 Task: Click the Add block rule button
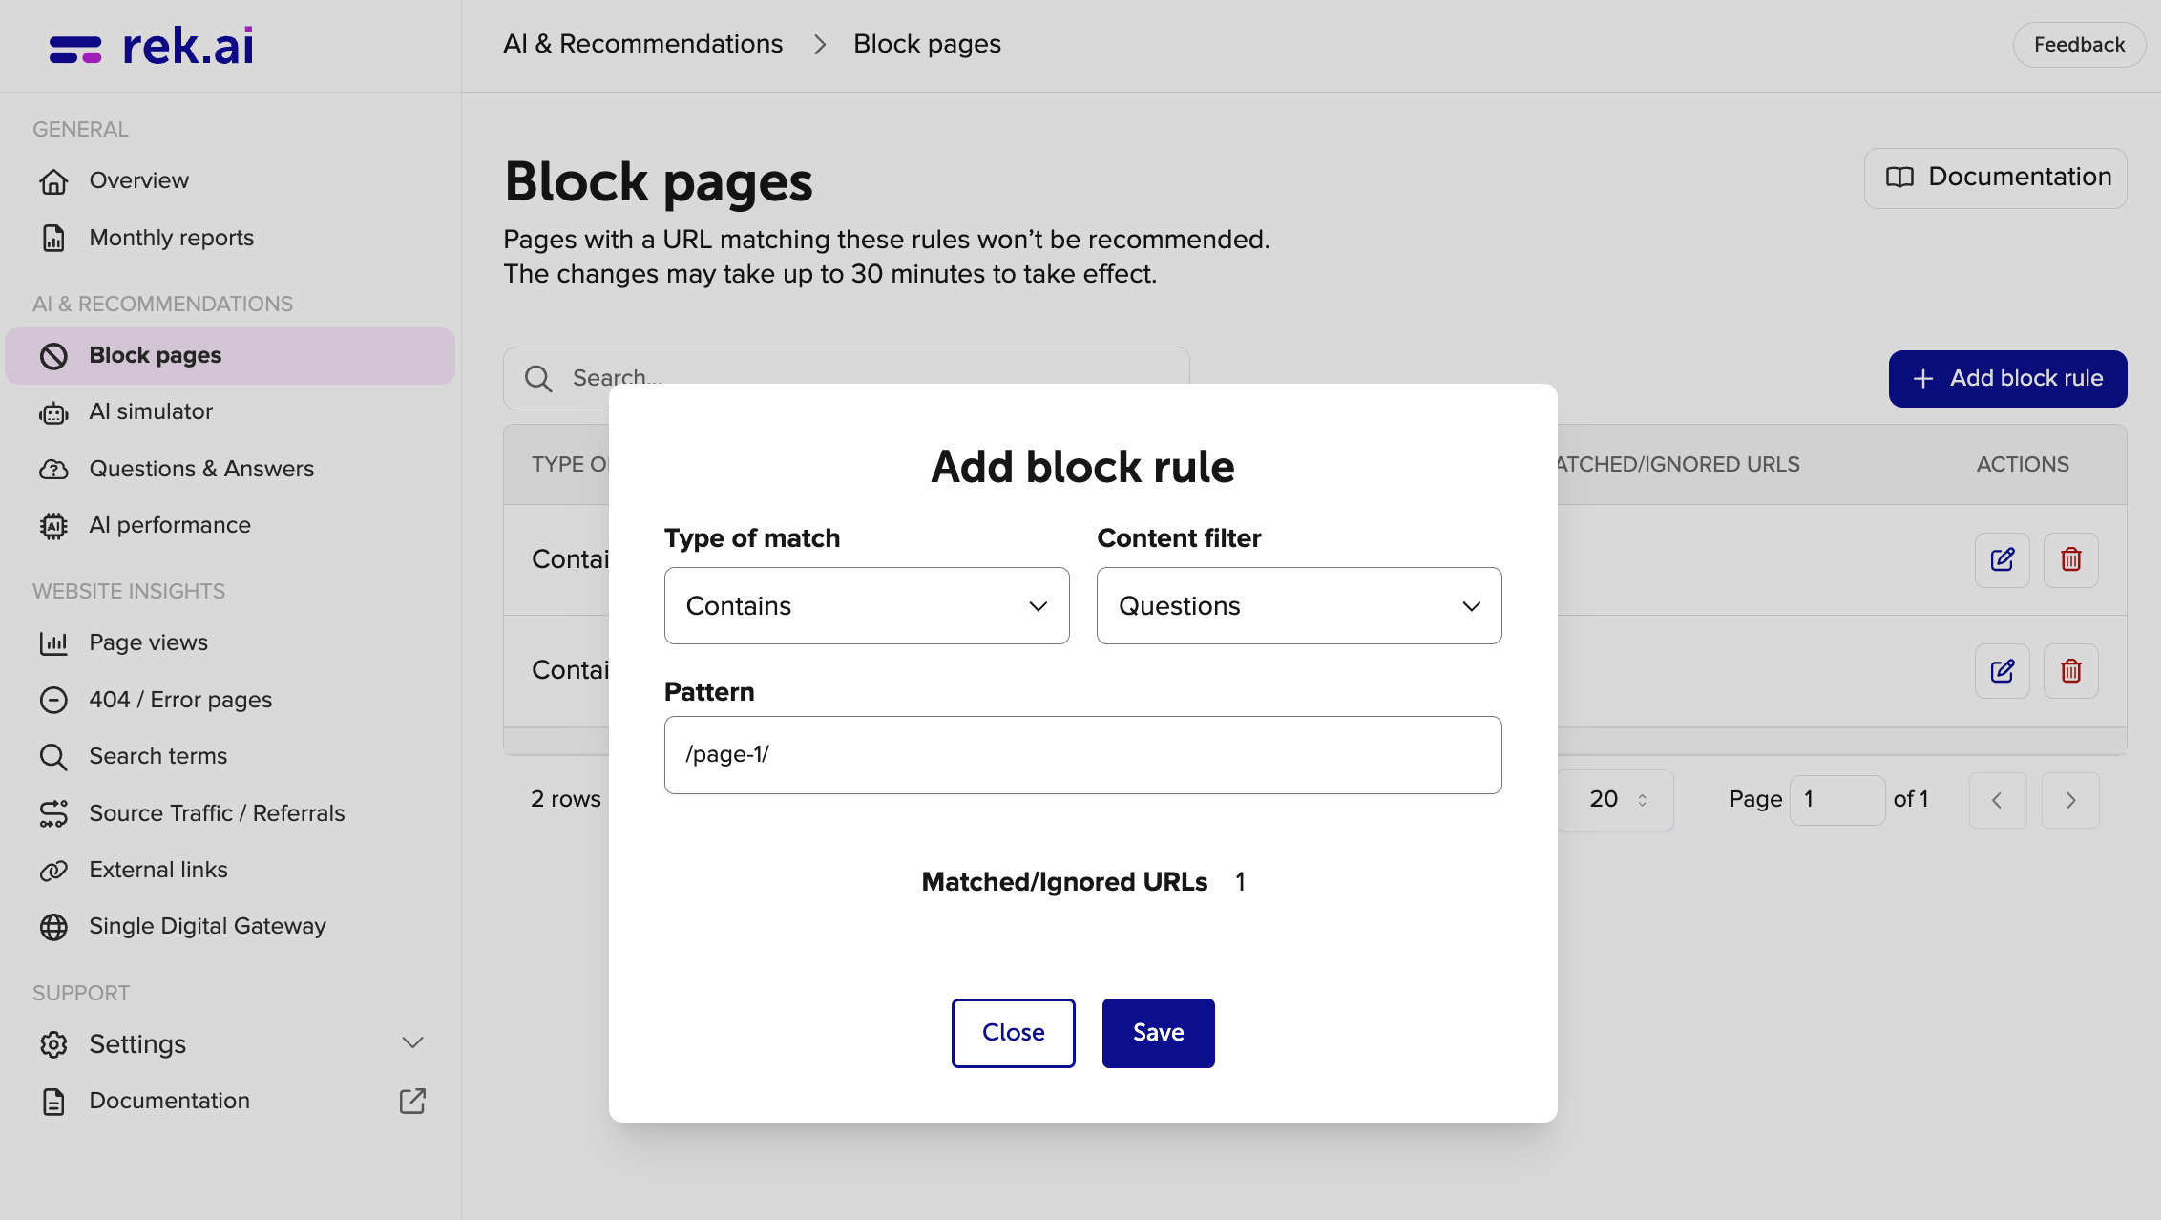point(2006,378)
